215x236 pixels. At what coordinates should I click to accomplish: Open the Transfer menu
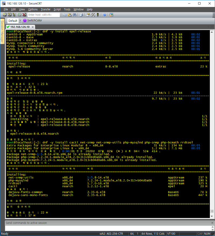pyautogui.click(x=45, y=9)
